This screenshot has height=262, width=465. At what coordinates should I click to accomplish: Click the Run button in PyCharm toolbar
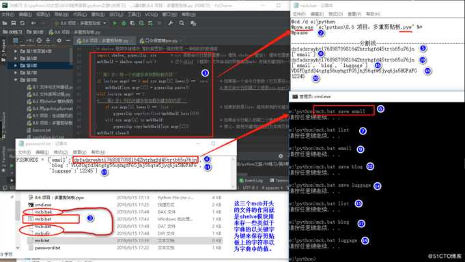(115, 23)
